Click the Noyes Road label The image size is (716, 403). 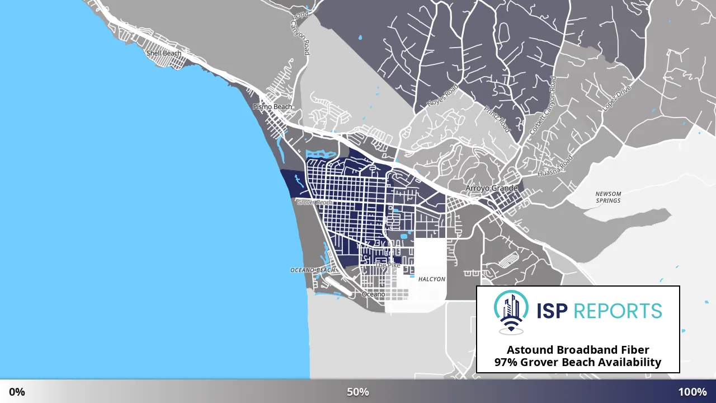pyautogui.click(x=442, y=95)
